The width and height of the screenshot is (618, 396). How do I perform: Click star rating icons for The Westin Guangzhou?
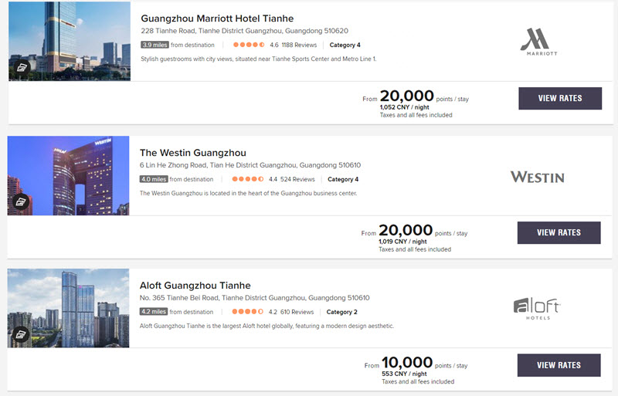(x=247, y=179)
